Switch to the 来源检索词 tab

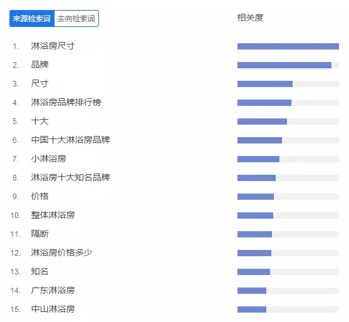[x=32, y=18]
